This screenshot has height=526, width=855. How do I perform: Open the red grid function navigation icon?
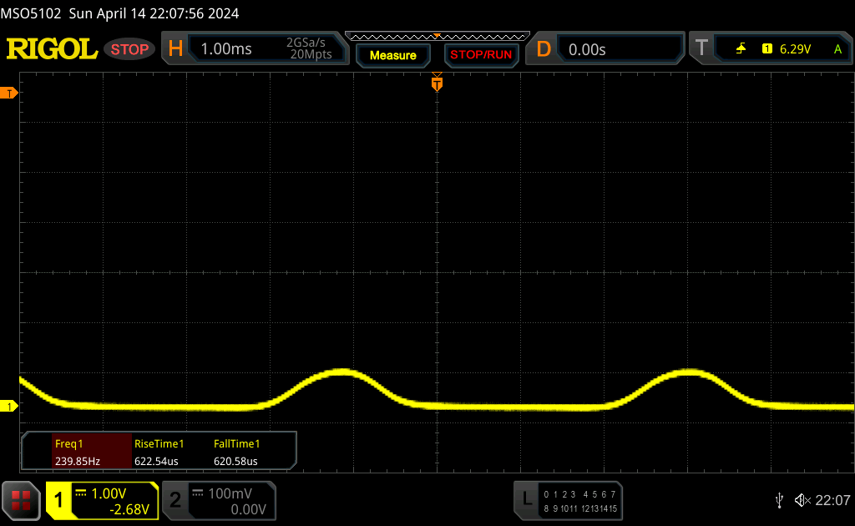(x=21, y=500)
